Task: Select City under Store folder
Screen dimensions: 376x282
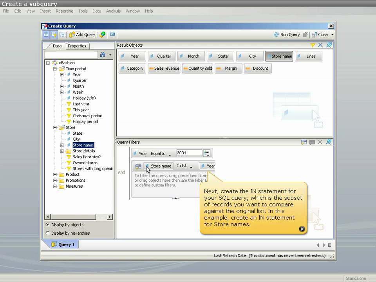Action: pos(76,139)
